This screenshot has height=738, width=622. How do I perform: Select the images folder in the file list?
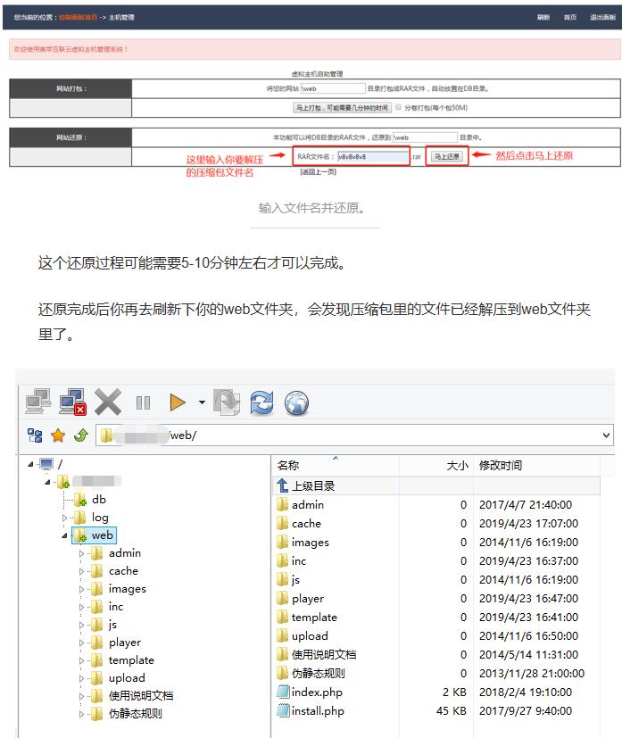point(310,543)
